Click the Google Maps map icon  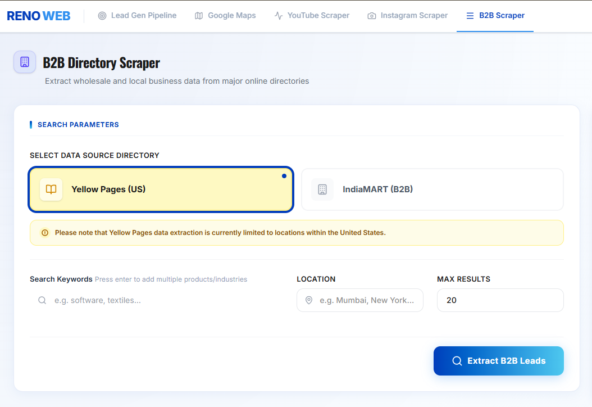point(199,16)
